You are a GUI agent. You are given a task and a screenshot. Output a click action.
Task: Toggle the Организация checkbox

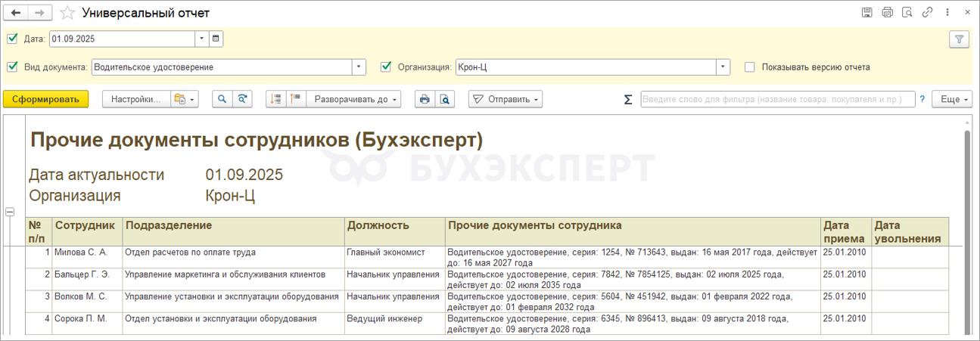[386, 67]
